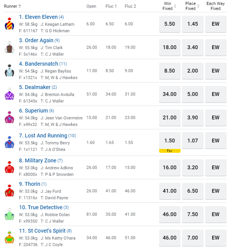Click True Detective's green silks icon
The width and height of the screenshot is (230, 248).
[9, 214]
